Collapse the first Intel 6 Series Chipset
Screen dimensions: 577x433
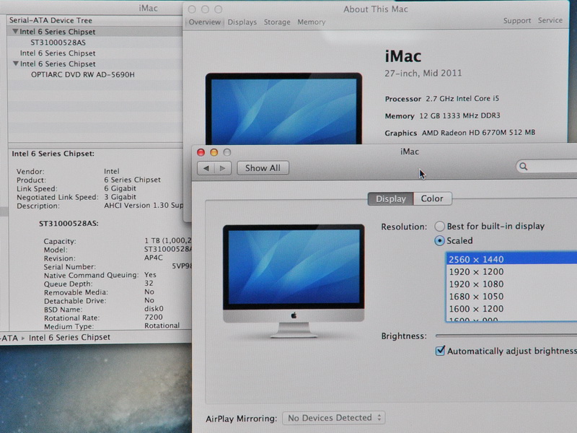pyautogui.click(x=15, y=32)
